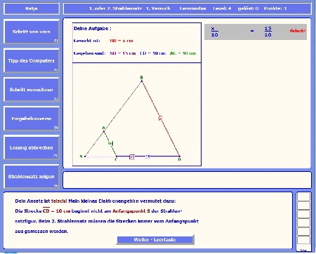Show theorem with "Strahlensatz zeigen"
Screen dimensions: 316x254
click(32, 177)
